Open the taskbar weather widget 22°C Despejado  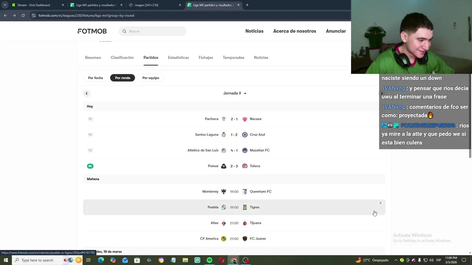click(372, 260)
